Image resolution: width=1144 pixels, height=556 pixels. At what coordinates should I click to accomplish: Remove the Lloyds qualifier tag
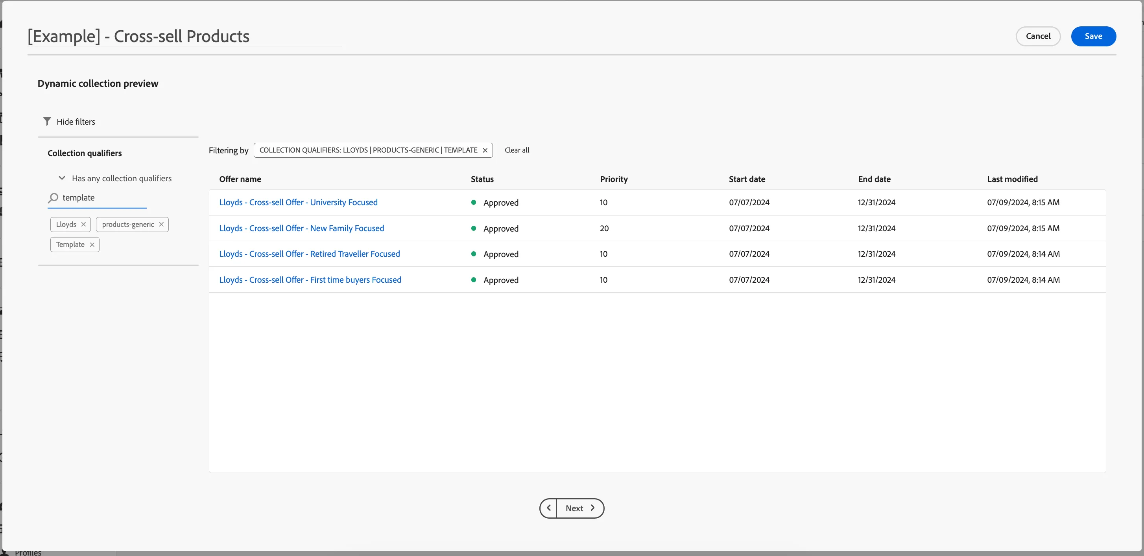click(83, 225)
